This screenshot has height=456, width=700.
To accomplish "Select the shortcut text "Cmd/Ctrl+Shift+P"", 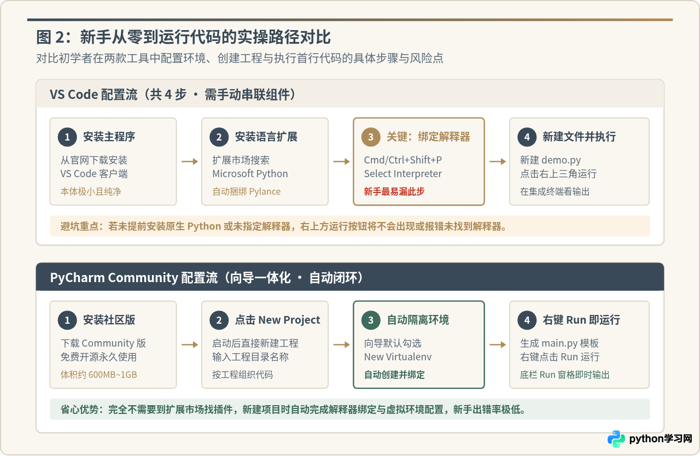I will 403,160.
